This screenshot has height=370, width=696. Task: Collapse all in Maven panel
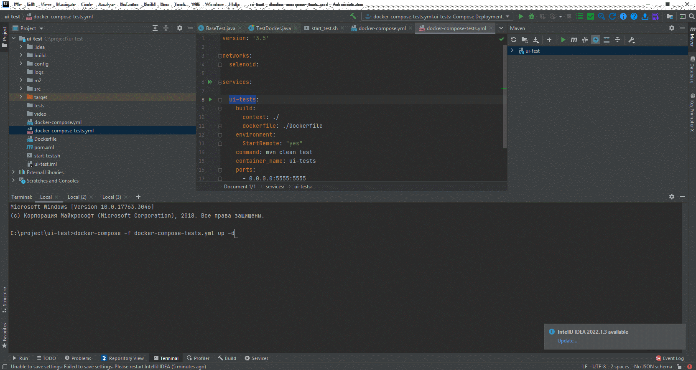pyautogui.click(x=617, y=40)
